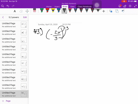This screenshot has width=138, height=104.
Task: Select the Eraser tool
Action: [x=34, y=10]
